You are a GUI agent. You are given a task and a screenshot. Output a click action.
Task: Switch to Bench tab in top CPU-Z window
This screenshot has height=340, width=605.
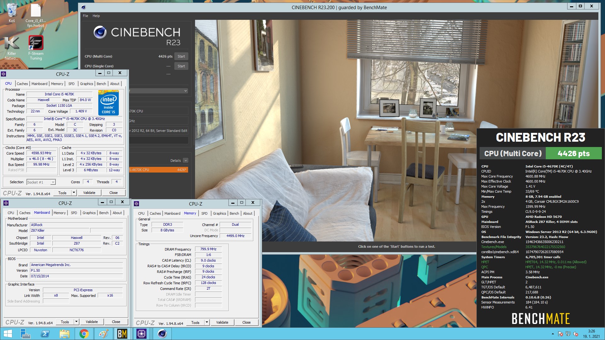coord(101,84)
